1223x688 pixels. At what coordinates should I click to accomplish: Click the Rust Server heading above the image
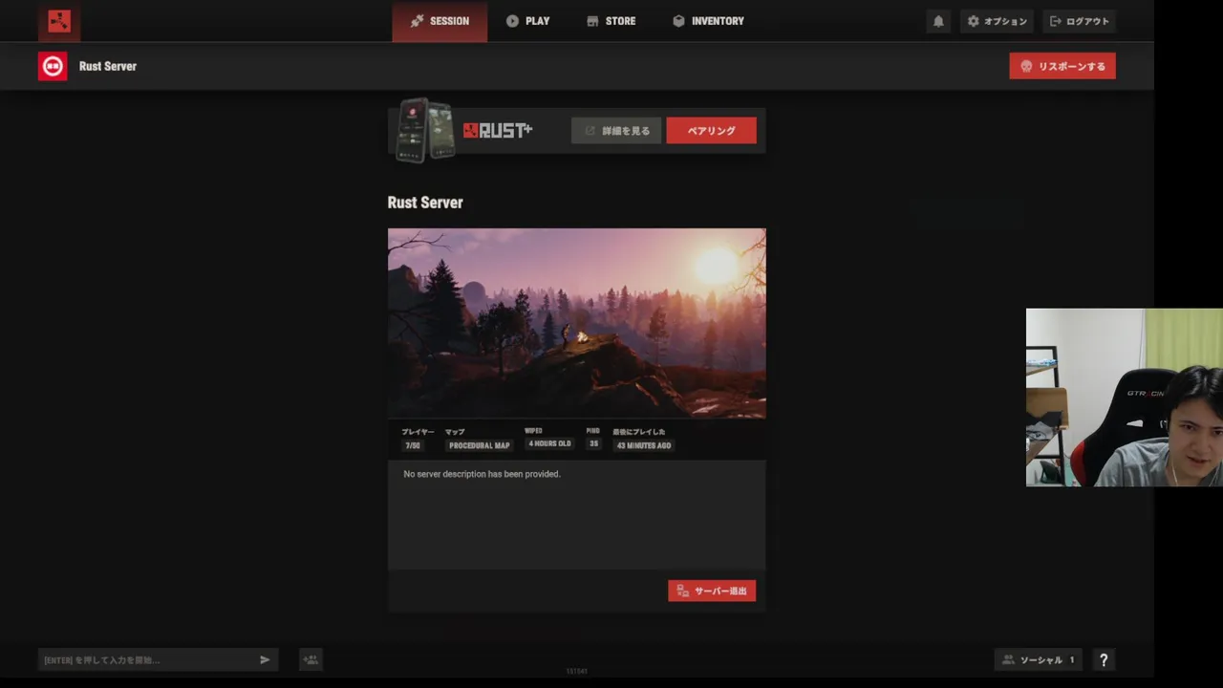click(x=425, y=203)
